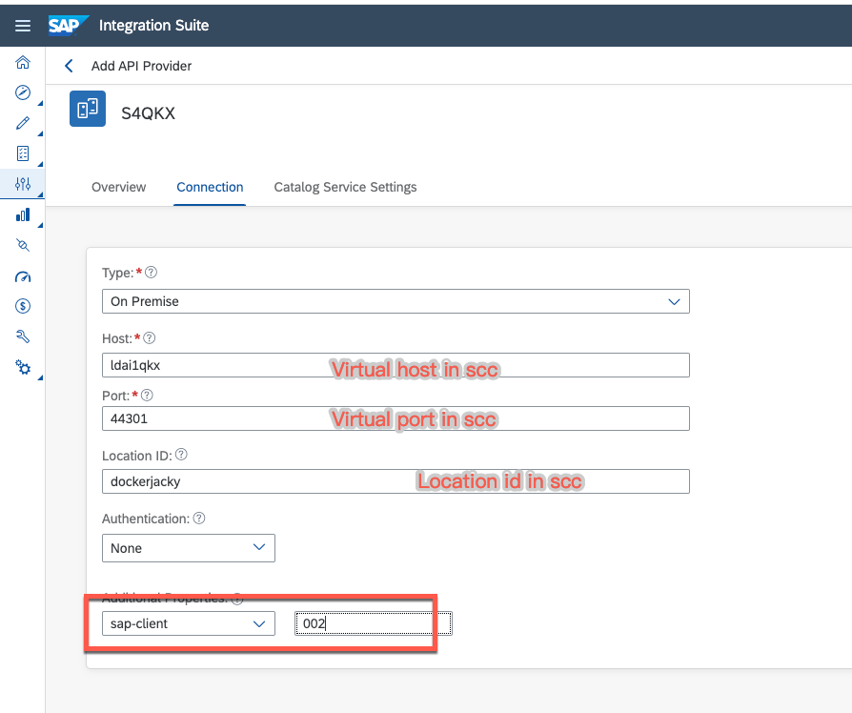Image resolution: width=852 pixels, height=713 pixels.
Task: Open the Discover compass icon
Action: pos(23,92)
